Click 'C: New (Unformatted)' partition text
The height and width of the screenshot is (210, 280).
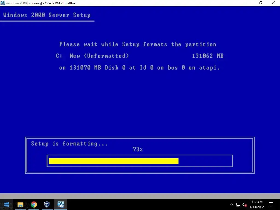click(x=92, y=56)
